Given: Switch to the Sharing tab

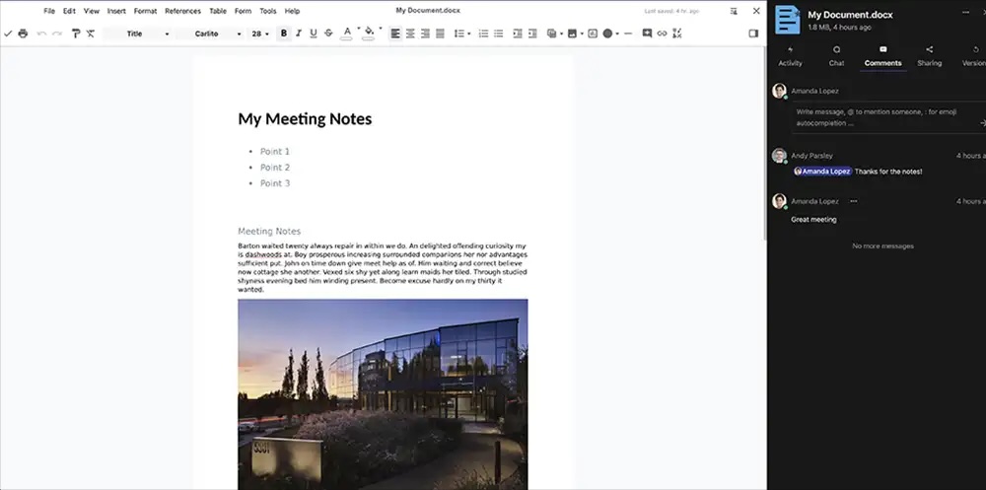Looking at the screenshot, I should 929,55.
